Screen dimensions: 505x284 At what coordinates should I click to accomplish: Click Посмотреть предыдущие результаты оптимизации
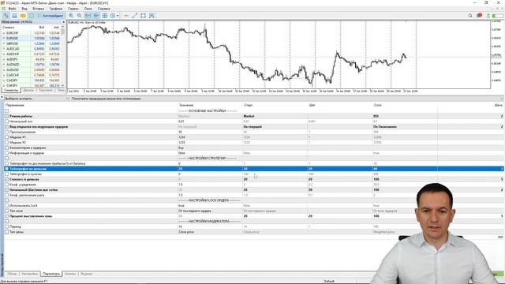[x=106, y=99]
